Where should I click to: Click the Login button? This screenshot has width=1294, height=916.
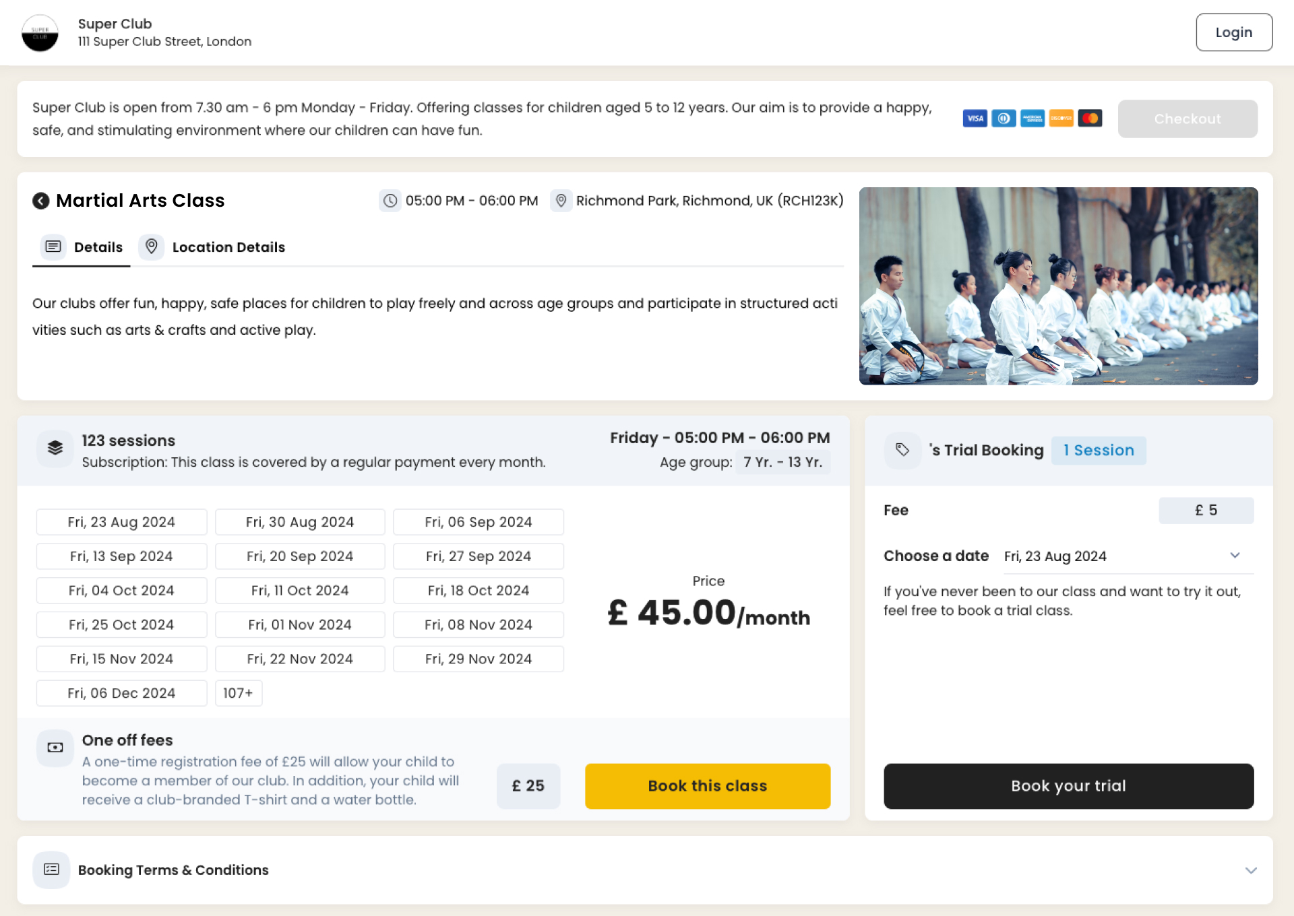(1233, 32)
